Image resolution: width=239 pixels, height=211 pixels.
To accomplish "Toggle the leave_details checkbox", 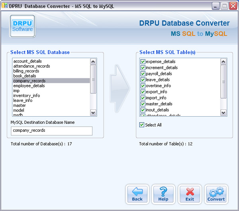I will pyautogui.click(x=143, y=80).
